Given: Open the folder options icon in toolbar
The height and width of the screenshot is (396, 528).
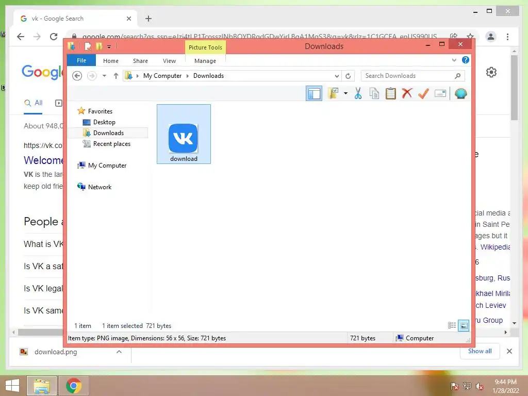Looking at the screenshot, I should pyautogui.click(x=333, y=93).
